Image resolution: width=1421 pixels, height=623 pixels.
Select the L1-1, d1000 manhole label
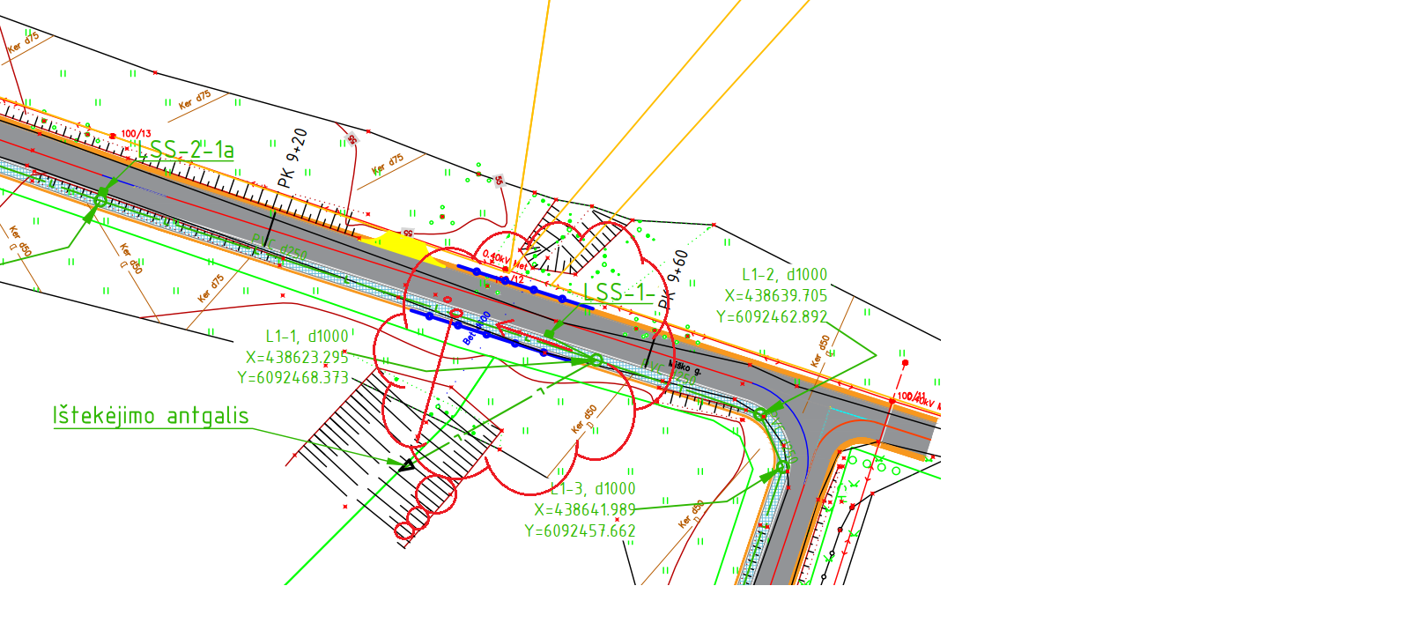point(307,337)
